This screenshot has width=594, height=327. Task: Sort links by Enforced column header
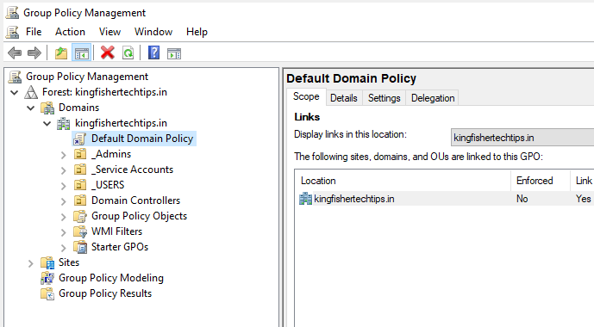coord(541,181)
